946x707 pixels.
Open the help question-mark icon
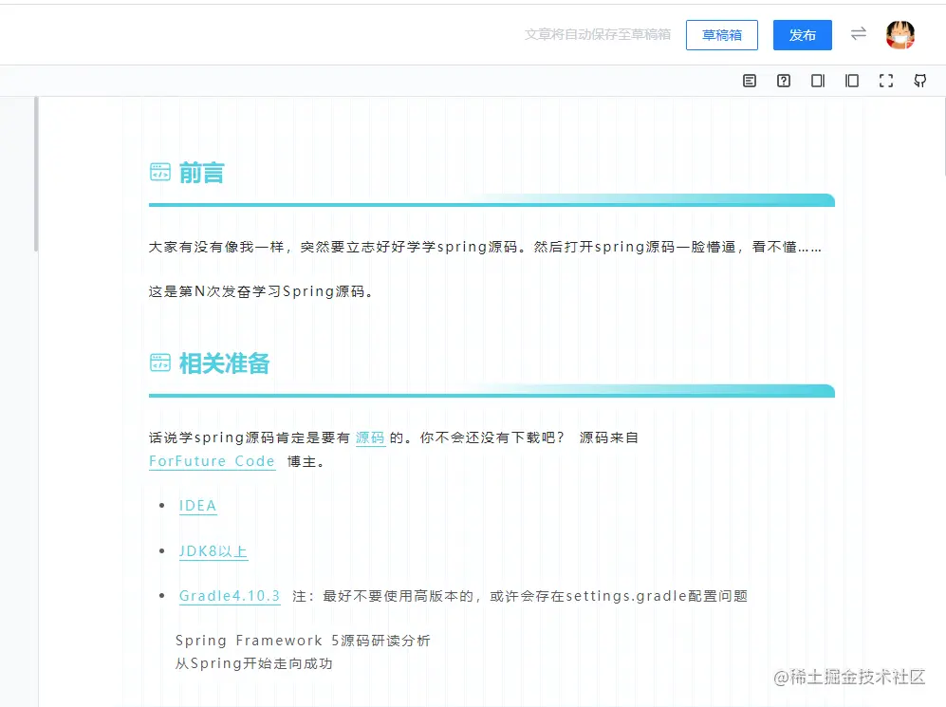[x=784, y=81]
